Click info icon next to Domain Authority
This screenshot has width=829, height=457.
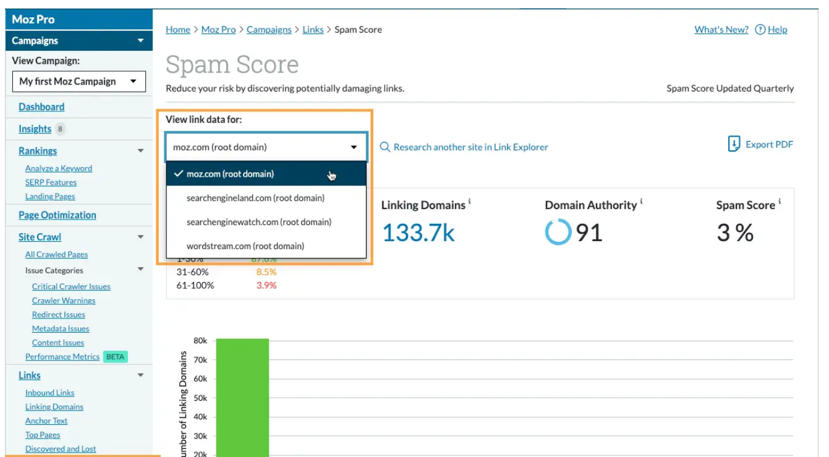641,202
